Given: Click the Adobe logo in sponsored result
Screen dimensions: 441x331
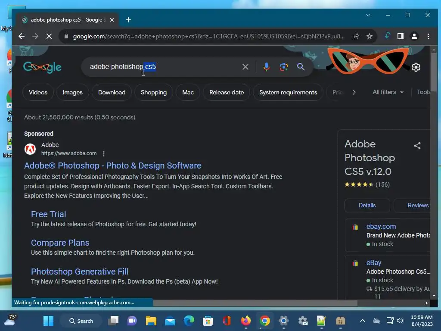Looking at the screenshot, I should coord(30,149).
